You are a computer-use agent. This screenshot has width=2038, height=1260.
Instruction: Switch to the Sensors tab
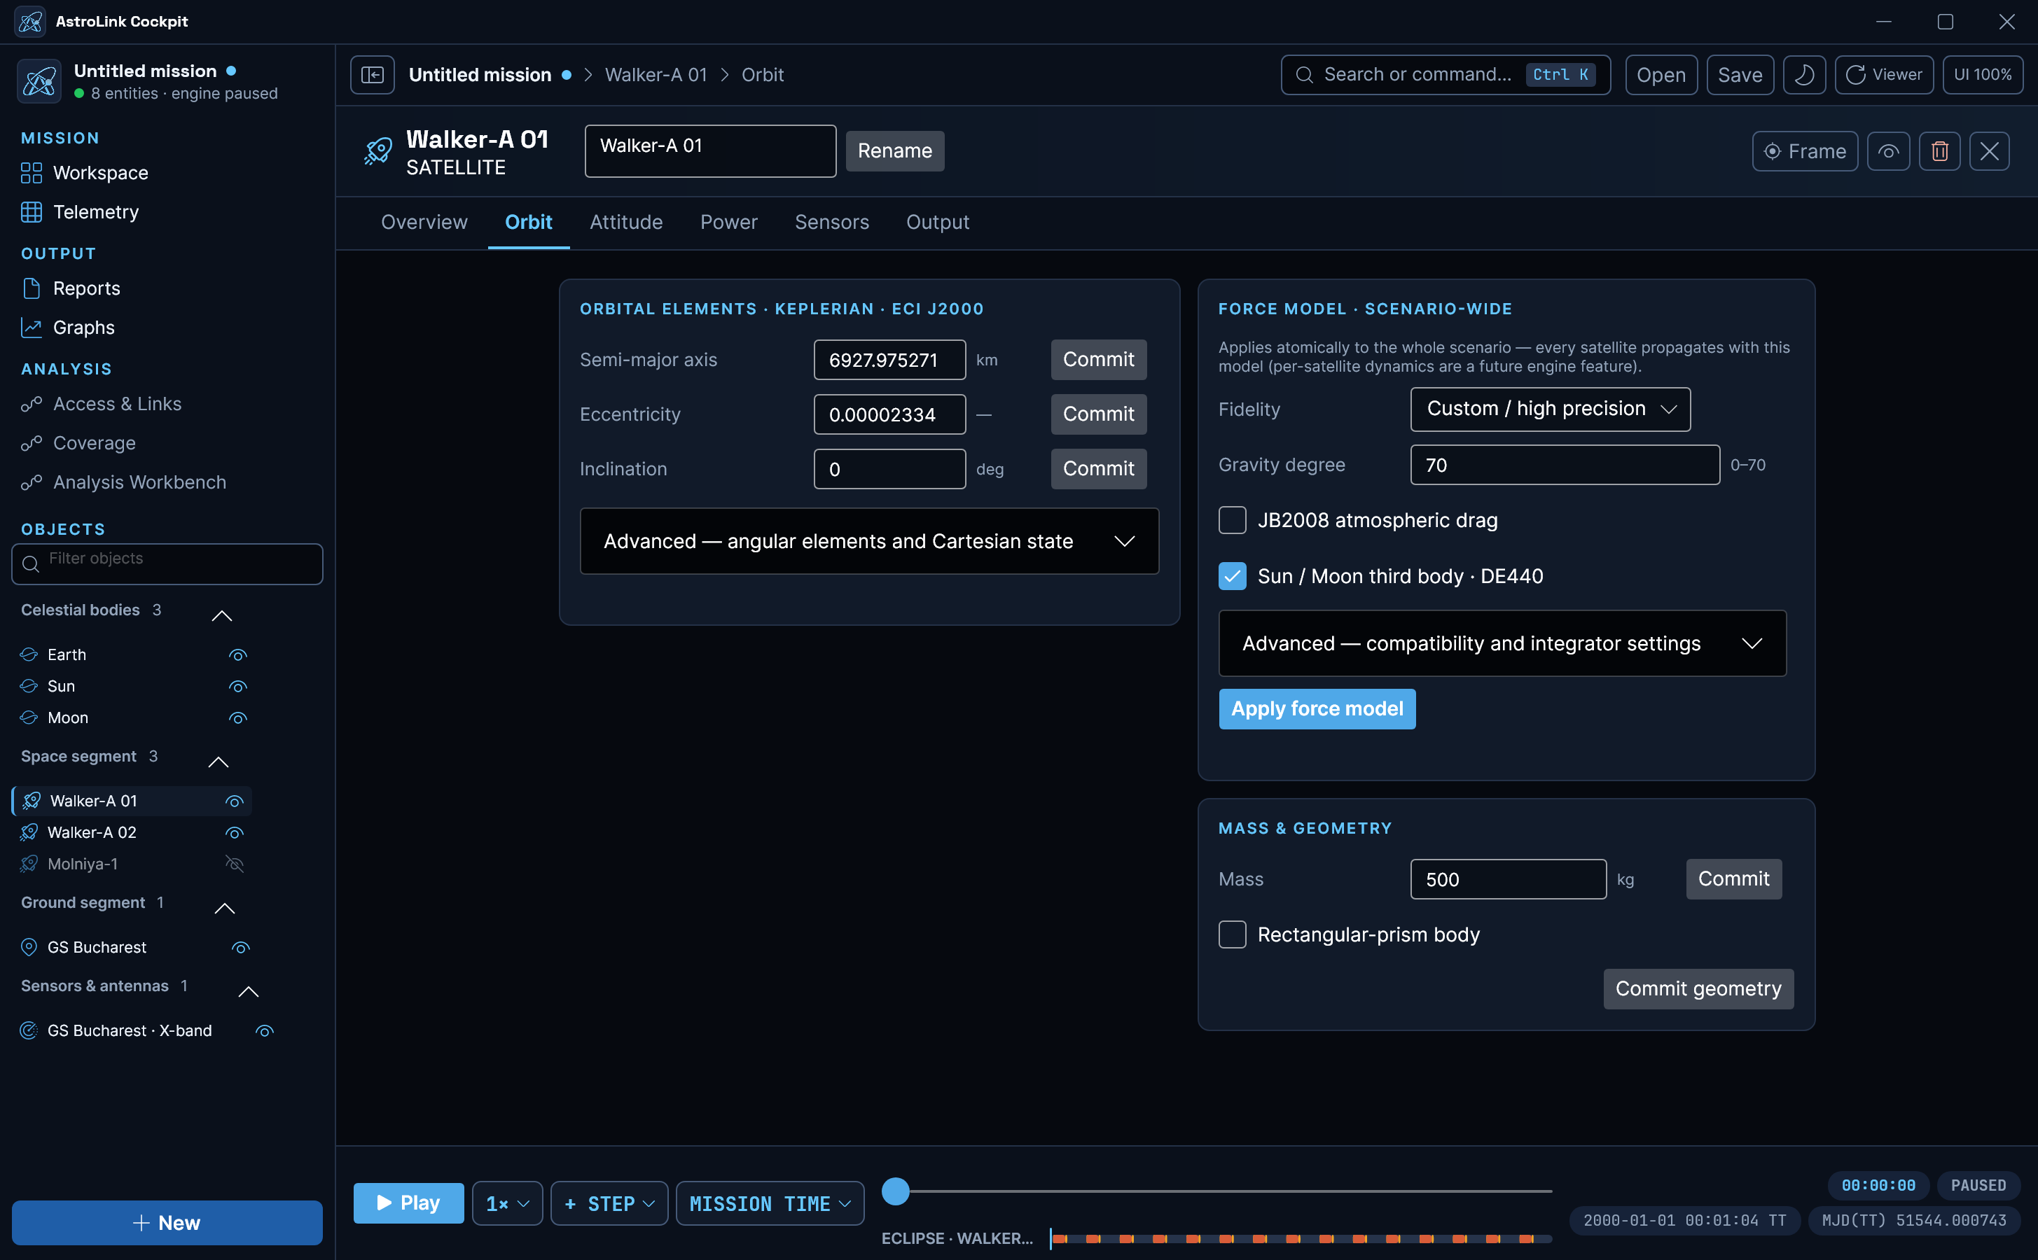(x=832, y=223)
